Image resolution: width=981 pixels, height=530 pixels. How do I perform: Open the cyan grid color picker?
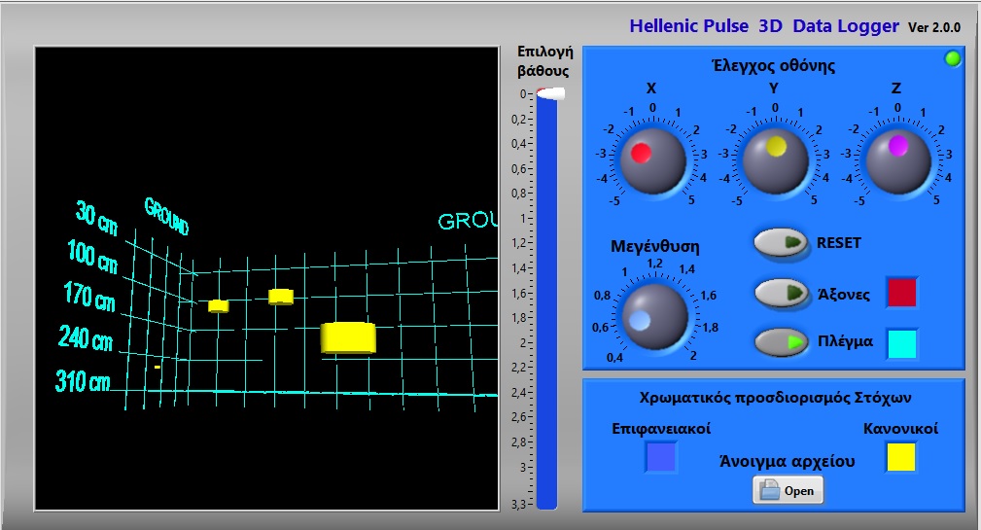click(901, 343)
